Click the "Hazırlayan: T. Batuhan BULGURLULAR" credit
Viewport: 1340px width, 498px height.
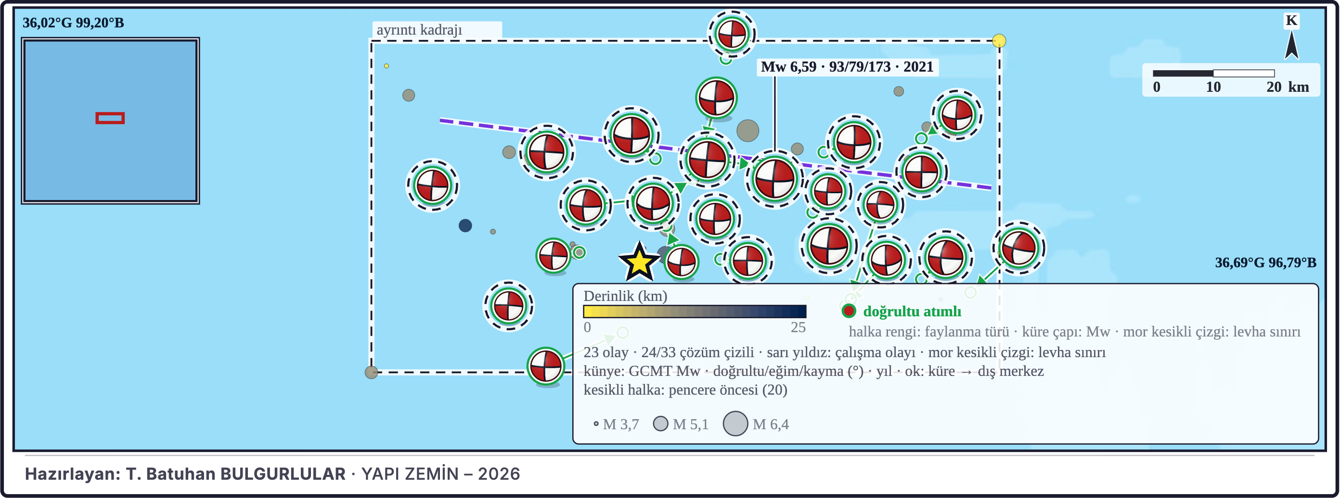185,474
